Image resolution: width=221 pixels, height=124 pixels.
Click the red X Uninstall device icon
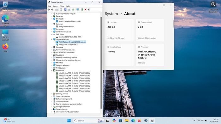coord(86,9)
